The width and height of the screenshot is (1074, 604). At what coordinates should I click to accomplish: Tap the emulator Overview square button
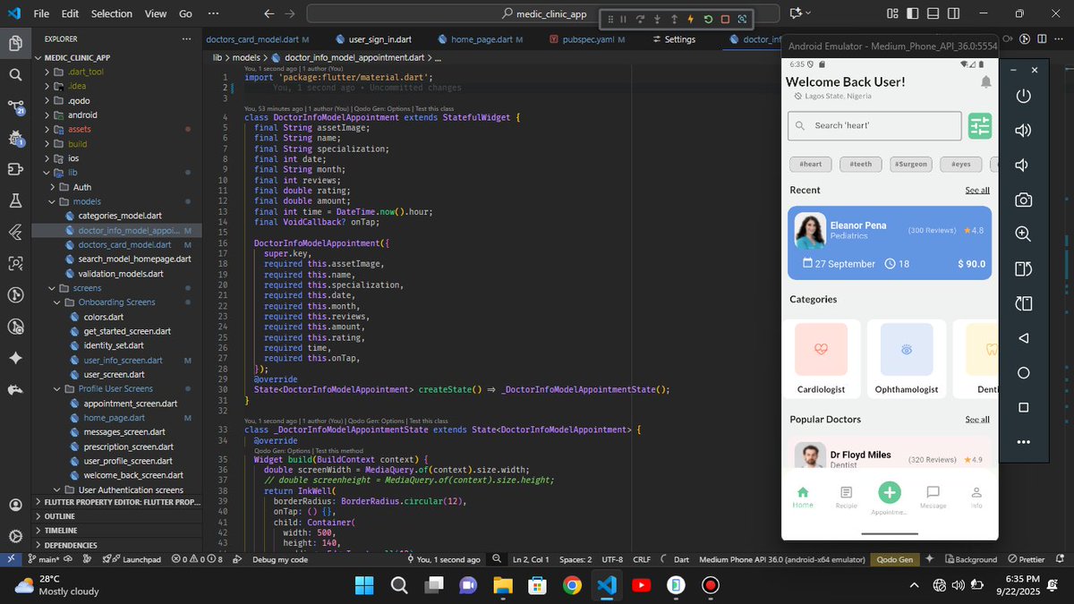[x=1024, y=407]
